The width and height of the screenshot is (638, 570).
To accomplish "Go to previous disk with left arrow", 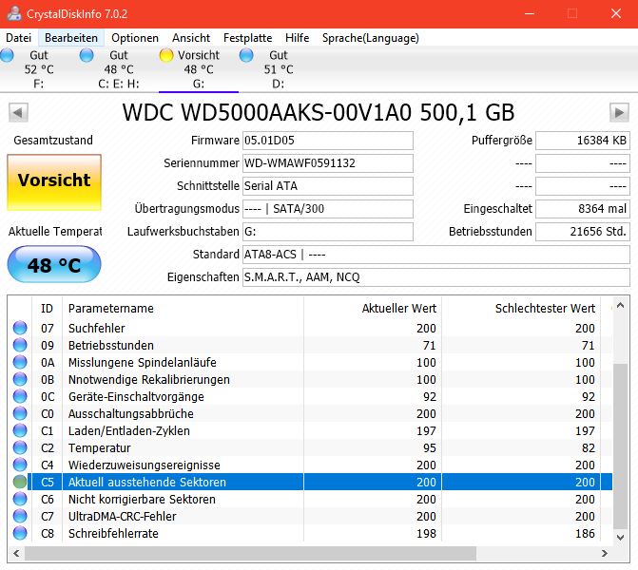I will [18, 112].
